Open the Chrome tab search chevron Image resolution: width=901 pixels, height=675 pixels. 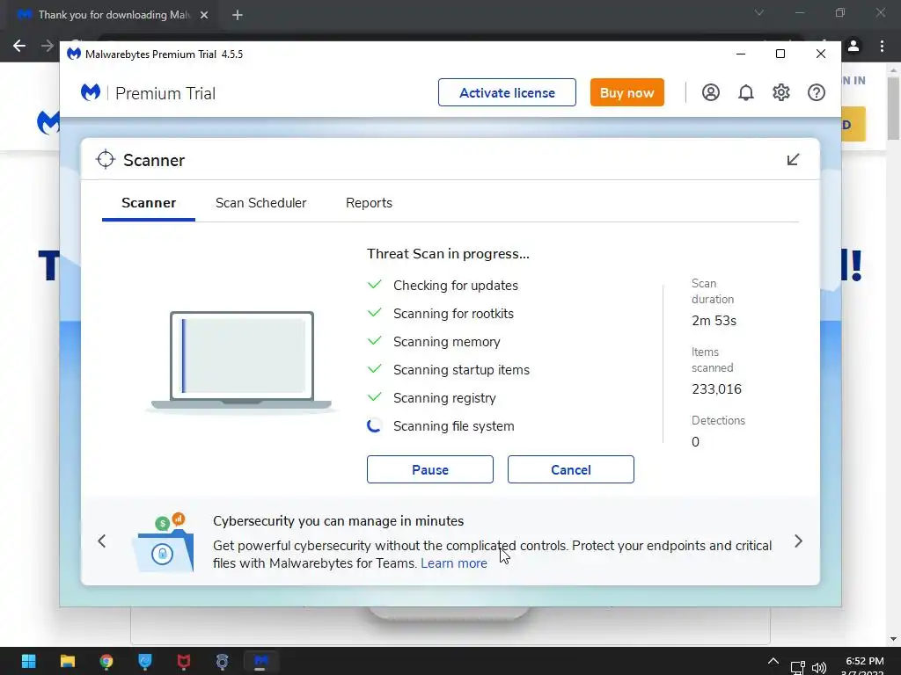coord(759,12)
